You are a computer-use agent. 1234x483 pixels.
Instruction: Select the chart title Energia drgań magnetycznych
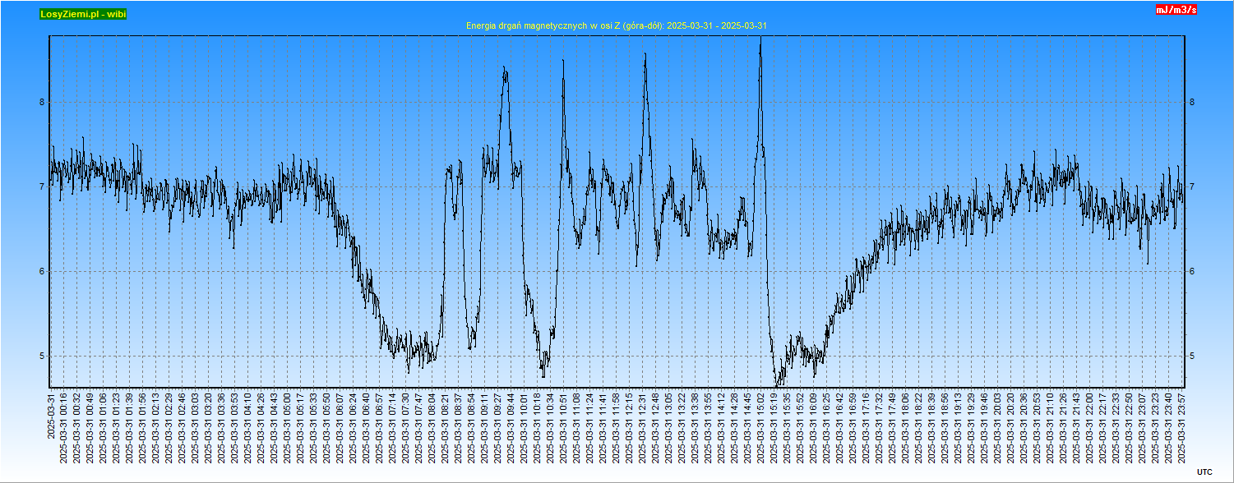click(616, 26)
